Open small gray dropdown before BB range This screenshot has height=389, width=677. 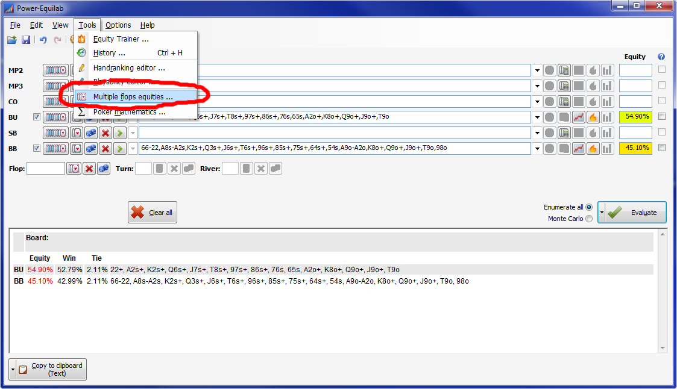(133, 148)
